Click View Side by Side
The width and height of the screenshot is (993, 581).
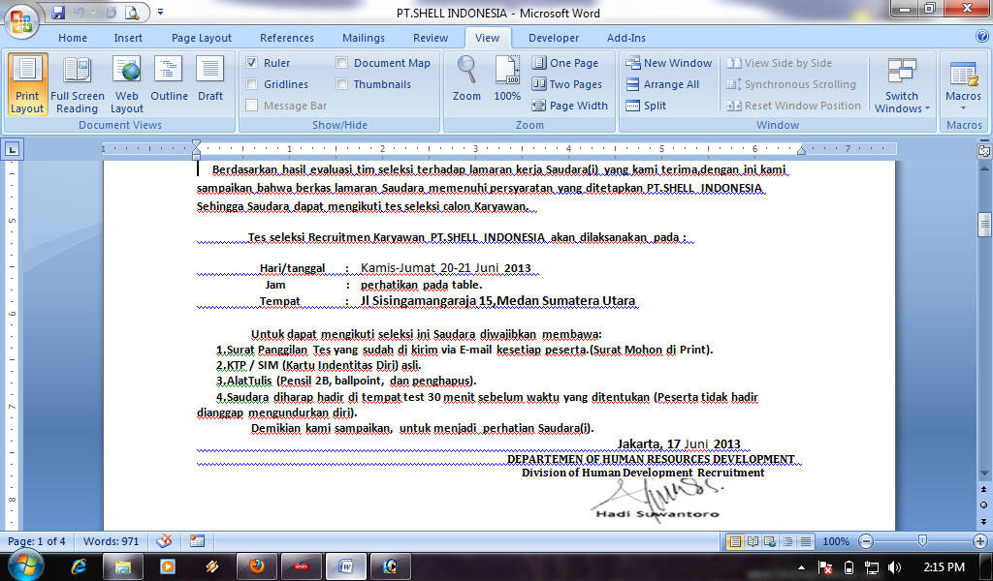[779, 63]
